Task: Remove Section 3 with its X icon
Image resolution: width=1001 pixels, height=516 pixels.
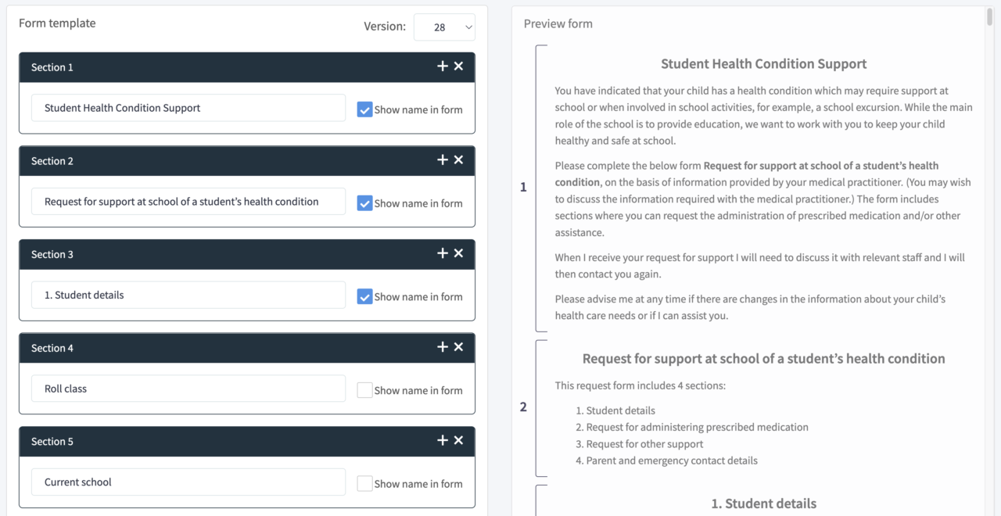Action: click(x=459, y=253)
